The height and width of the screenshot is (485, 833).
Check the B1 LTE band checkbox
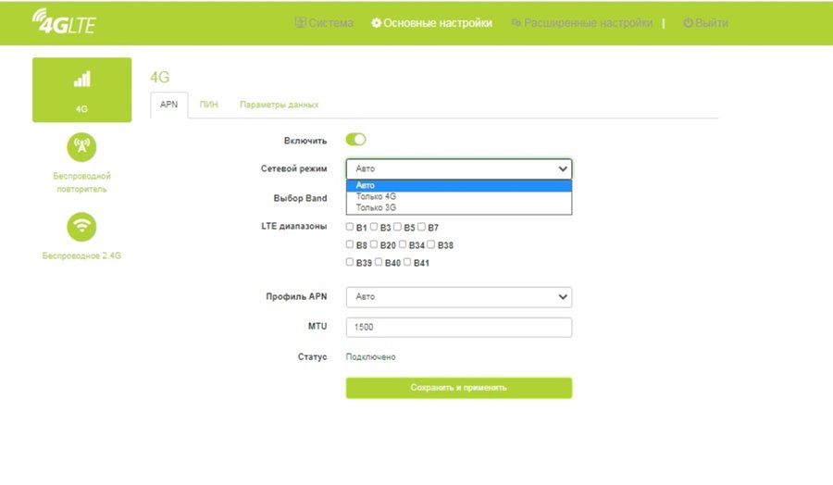click(350, 227)
